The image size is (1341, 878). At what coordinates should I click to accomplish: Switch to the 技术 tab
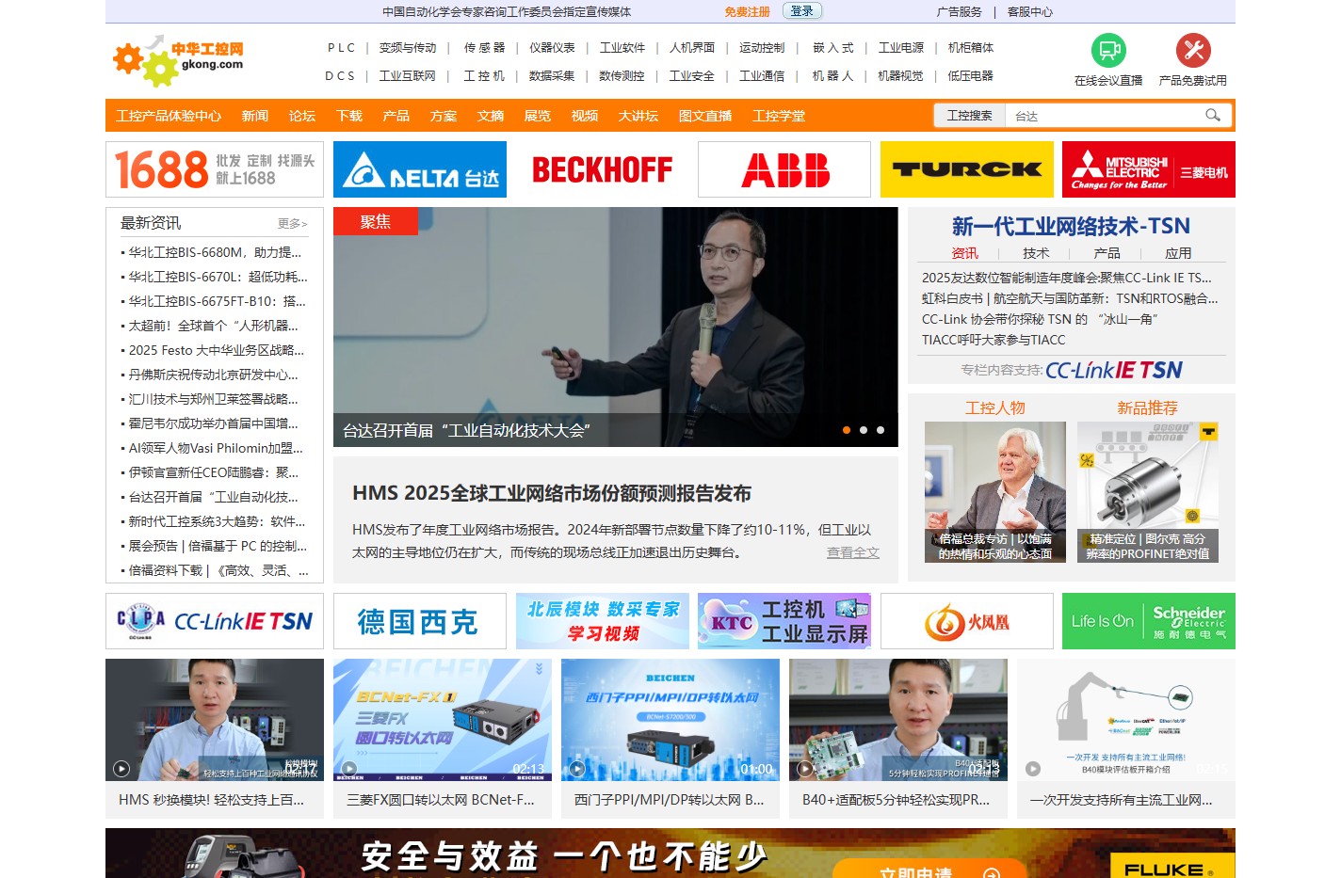(1036, 253)
